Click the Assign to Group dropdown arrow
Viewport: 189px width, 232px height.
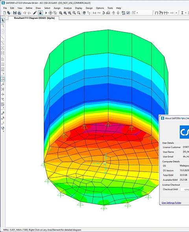click(137, 13)
